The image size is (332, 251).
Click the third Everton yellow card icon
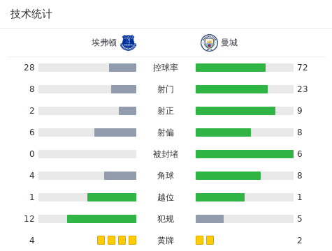click(x=122, y=240)
